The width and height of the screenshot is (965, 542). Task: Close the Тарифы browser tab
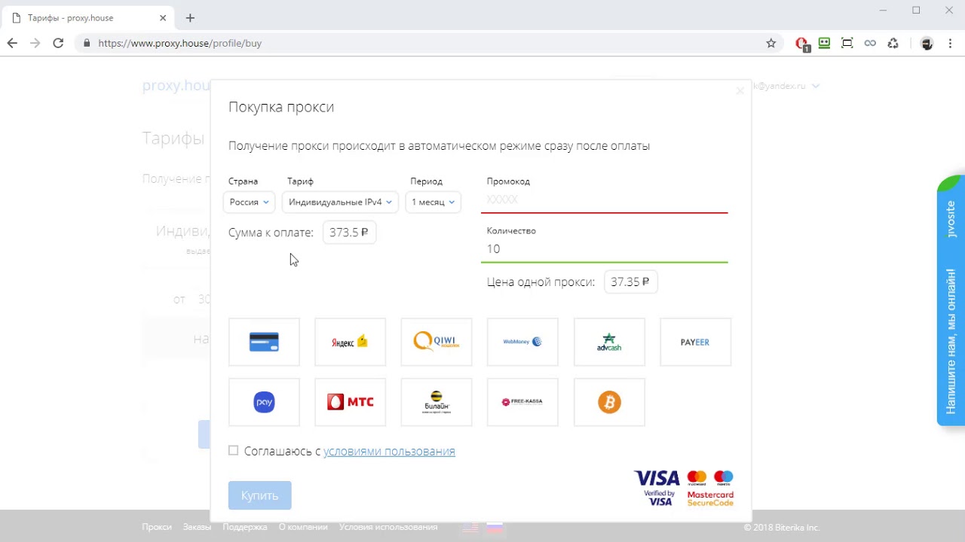[x=163, y=17]
